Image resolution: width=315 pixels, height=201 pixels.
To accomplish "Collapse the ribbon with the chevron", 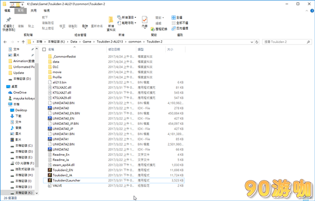I will coord(307,10).
